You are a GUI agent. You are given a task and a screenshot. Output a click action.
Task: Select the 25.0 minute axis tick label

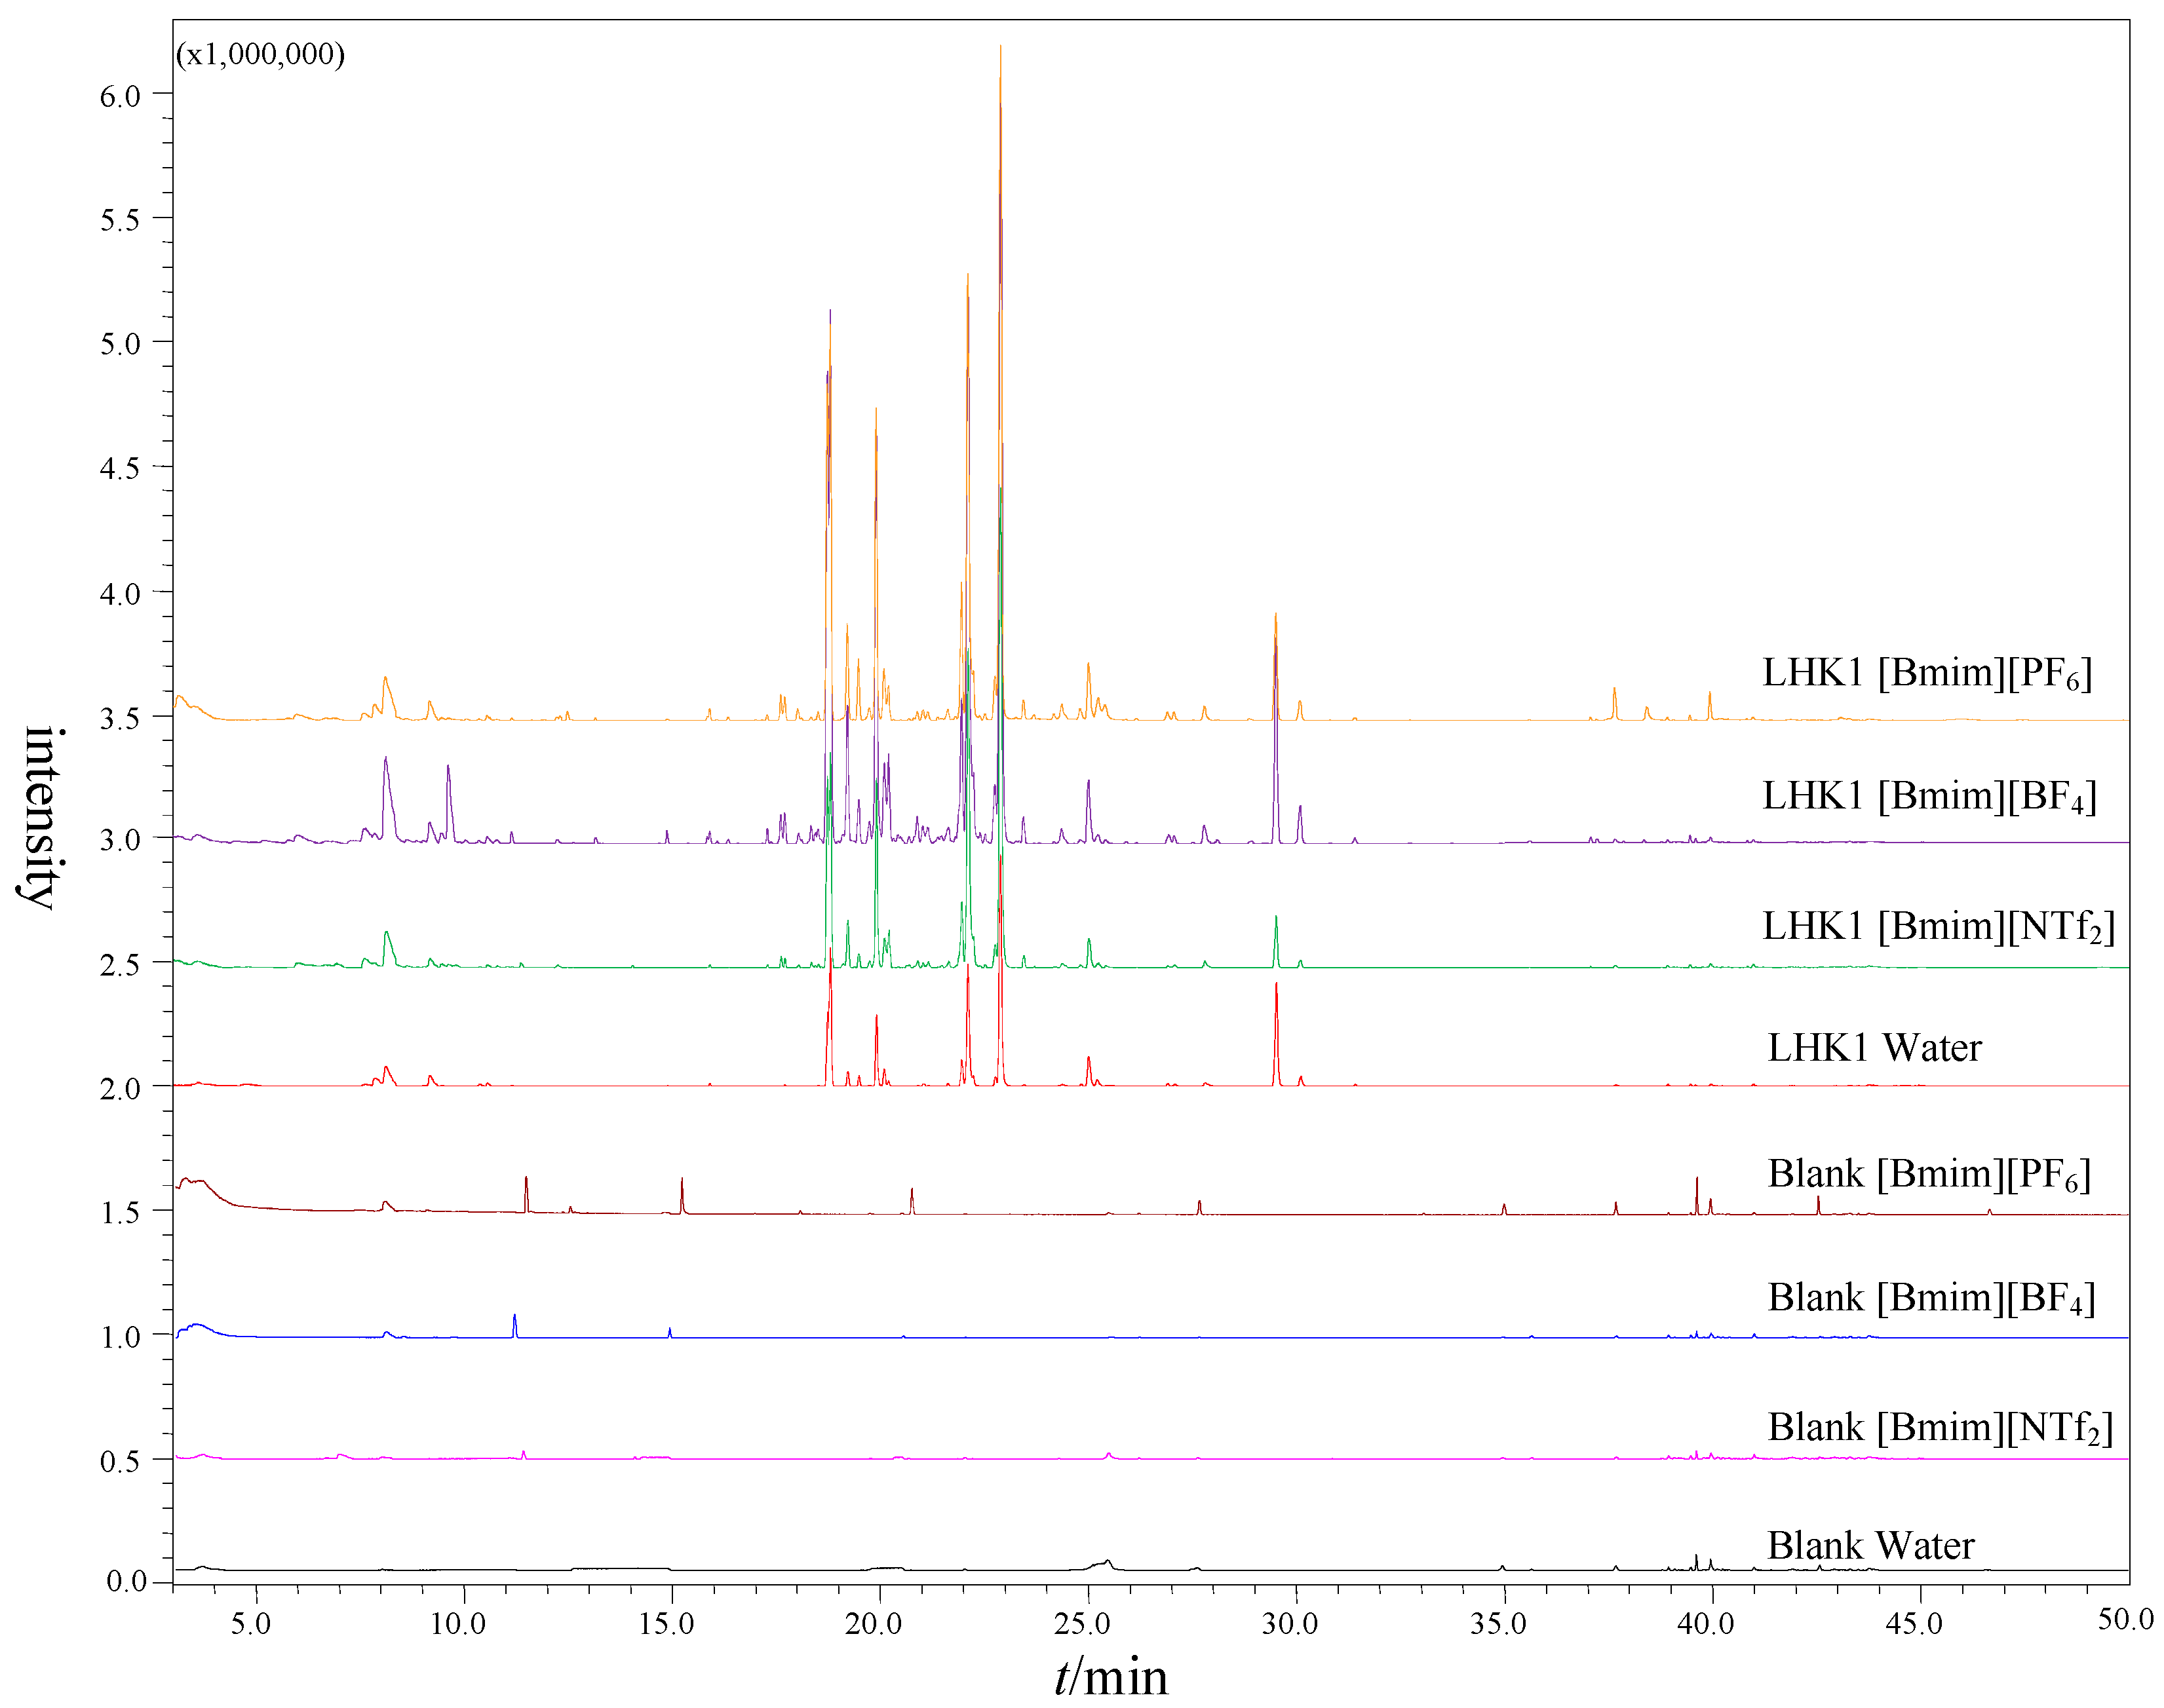click(1083, 1624)
